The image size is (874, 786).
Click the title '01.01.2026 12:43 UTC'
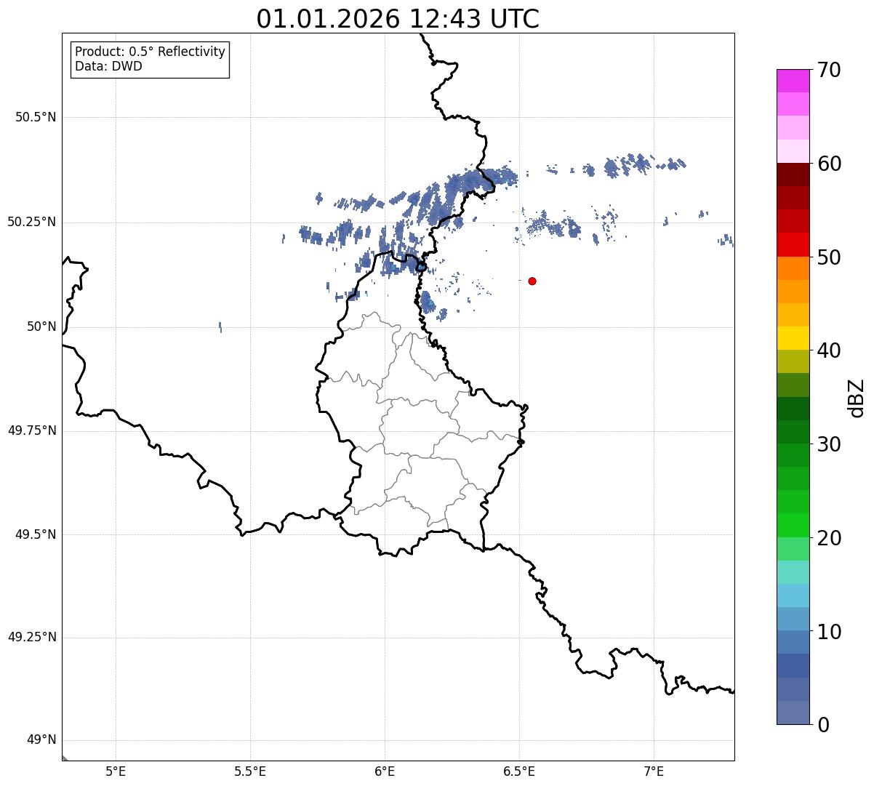tap(398, 18)
